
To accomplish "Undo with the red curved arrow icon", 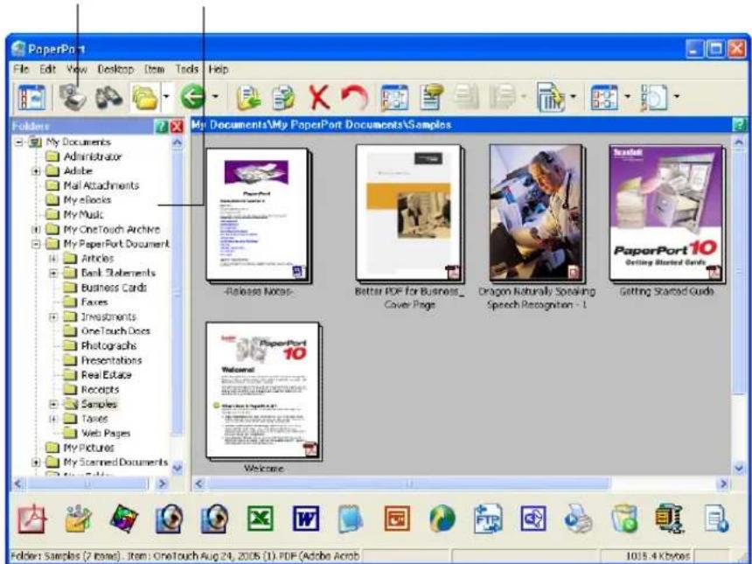I will point(355,97).
